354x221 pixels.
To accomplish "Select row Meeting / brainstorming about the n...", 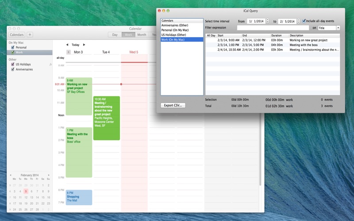I will pos(273,50).
